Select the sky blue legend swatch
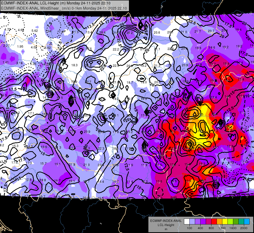254x233 pixels. (247, 222)
